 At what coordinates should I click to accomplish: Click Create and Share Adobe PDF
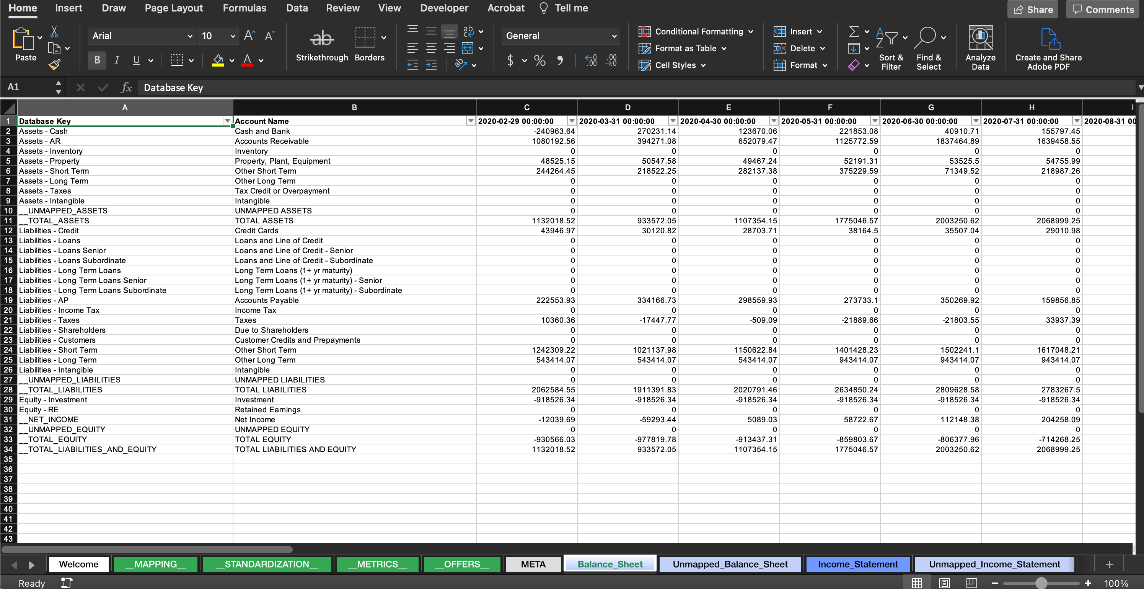click(1048, 49)
